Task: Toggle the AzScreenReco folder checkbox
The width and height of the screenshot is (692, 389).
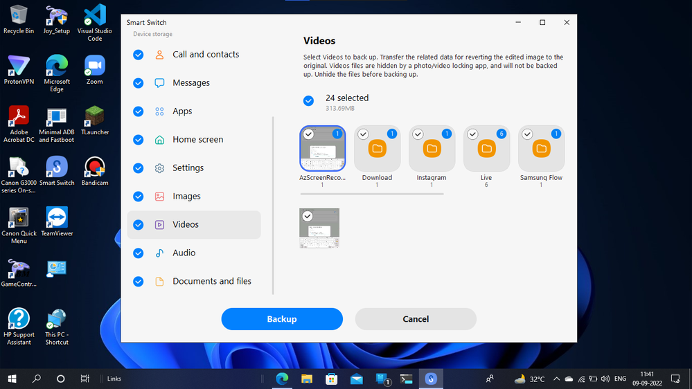Action: coord(308,134)
